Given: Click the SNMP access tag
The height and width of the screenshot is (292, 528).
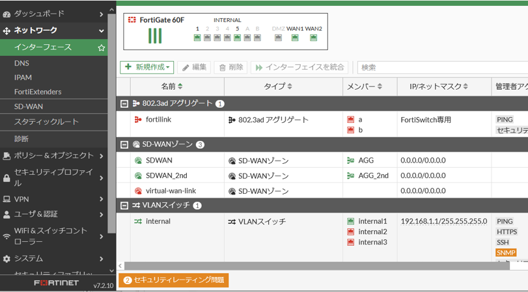Looking at the screenshot, I should (x=506, y=252).
